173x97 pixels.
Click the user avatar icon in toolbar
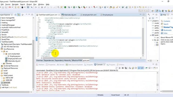[x=22, y=7]
